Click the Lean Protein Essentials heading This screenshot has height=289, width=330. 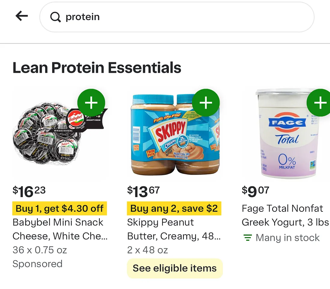pos(97,68)
